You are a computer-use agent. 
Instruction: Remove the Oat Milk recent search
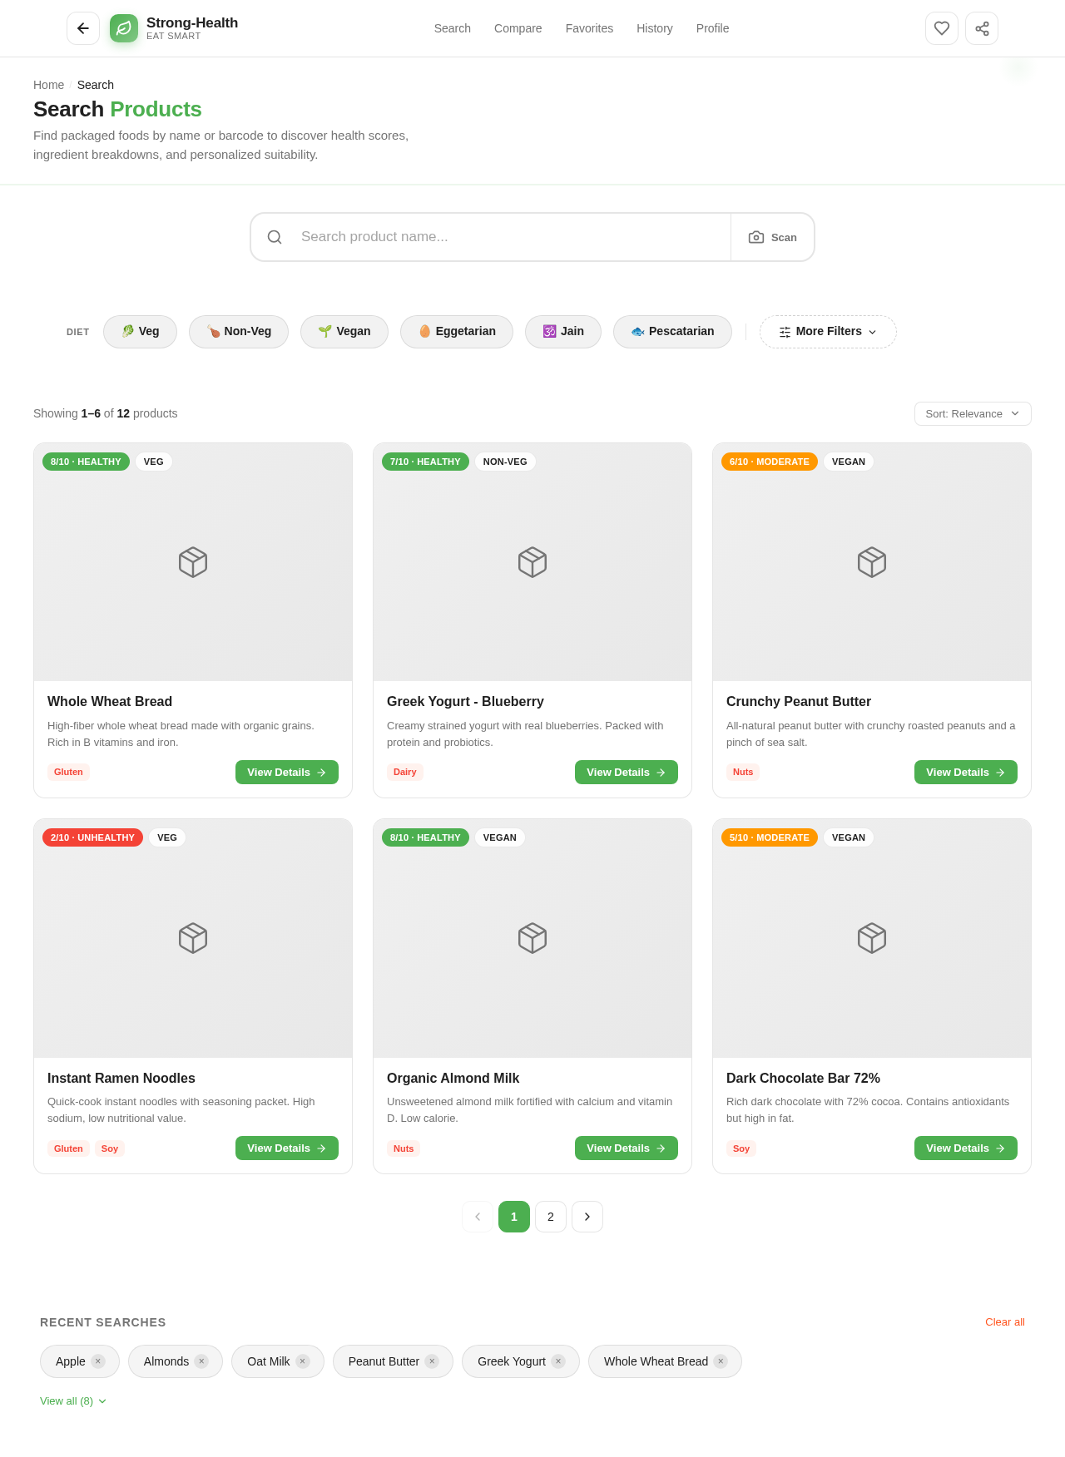point(303,1361)
